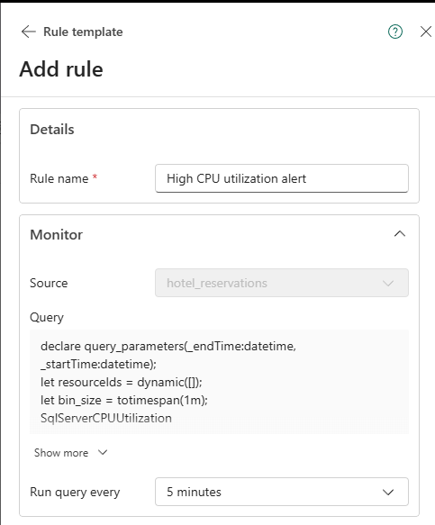
Task: Close the Add rule panel
Action: click(x=426, y=32)
